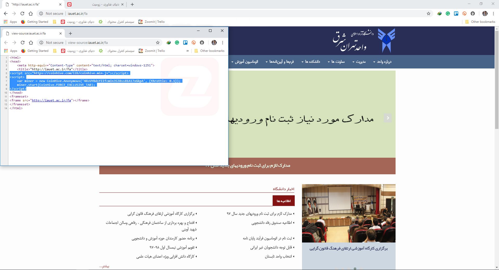The image size is (499, 270).
Task: Click home icon in view-source window
Action: tap(31, 43)
